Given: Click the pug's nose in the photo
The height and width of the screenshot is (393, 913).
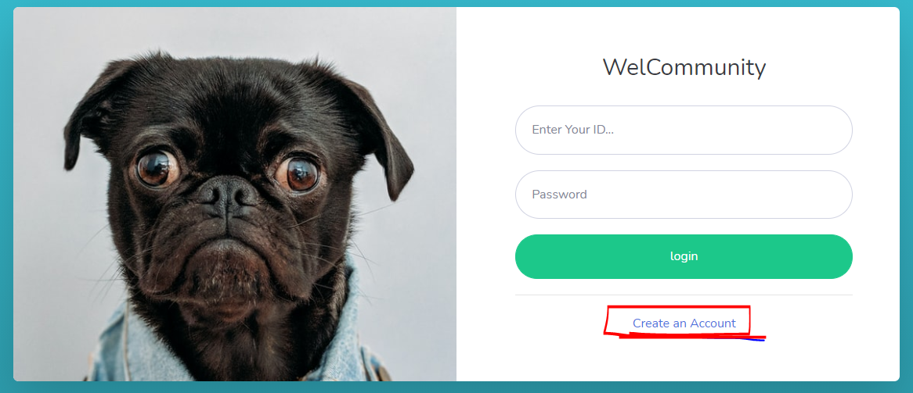Looking at the screenshot, I should pos(228,195).
